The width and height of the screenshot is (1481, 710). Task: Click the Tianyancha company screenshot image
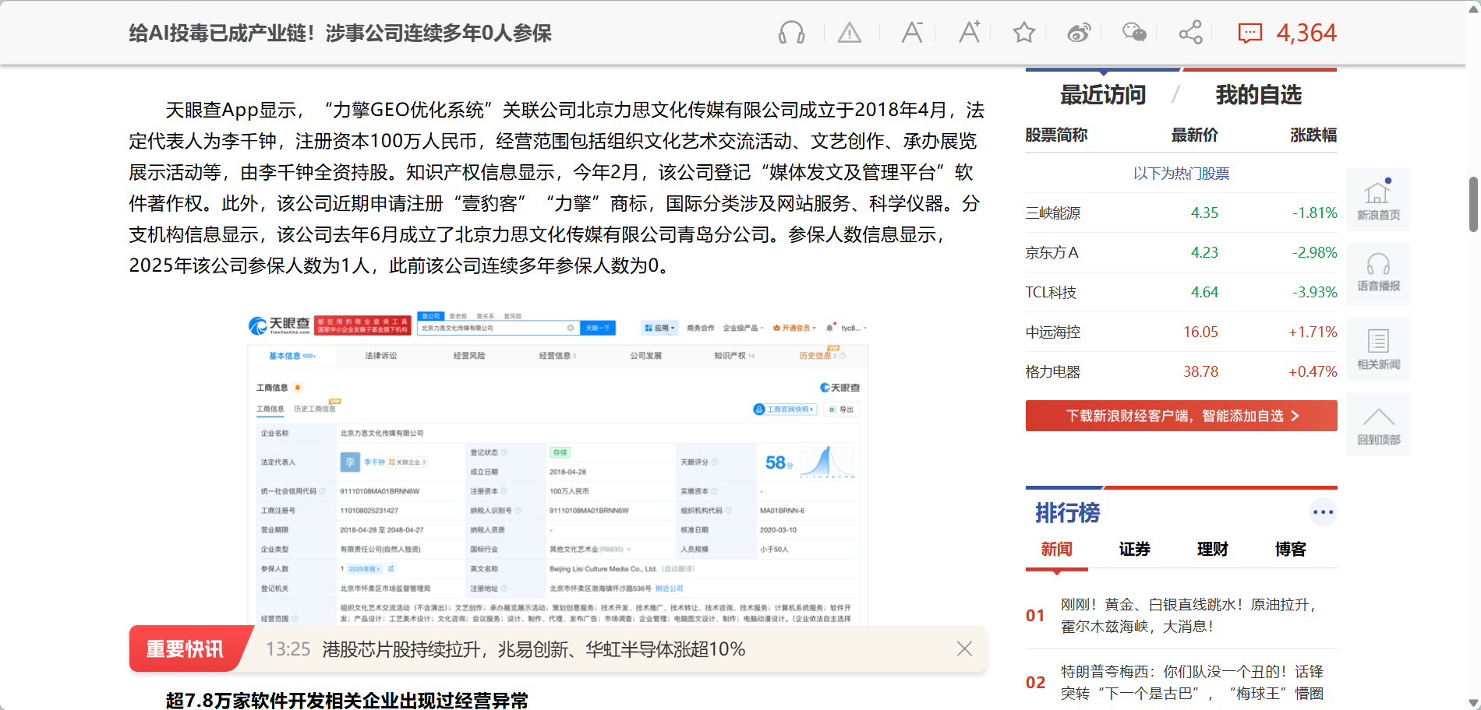click(x=557, y=467)
